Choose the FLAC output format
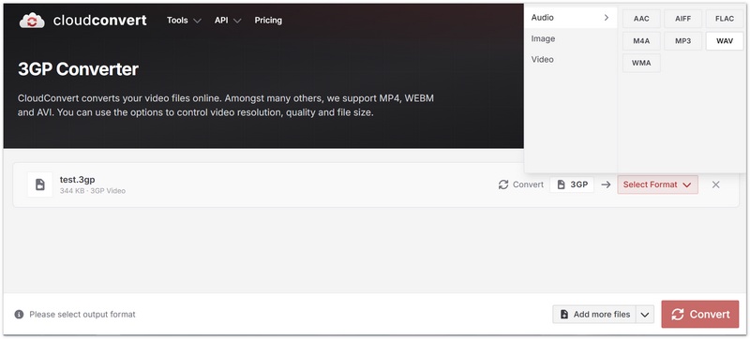750x339 pixels. tap(725, 19)
